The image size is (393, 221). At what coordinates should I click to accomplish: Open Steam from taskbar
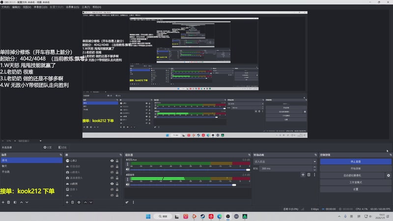202,217
